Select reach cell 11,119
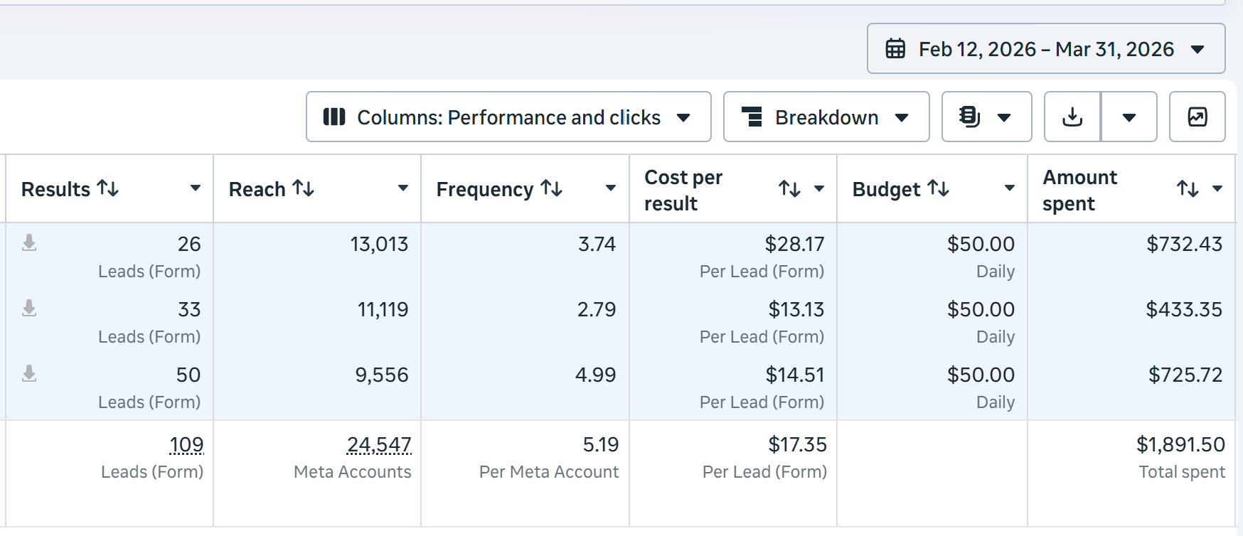Viewport: 1243px width, 536px height. (x=383, y=309)
